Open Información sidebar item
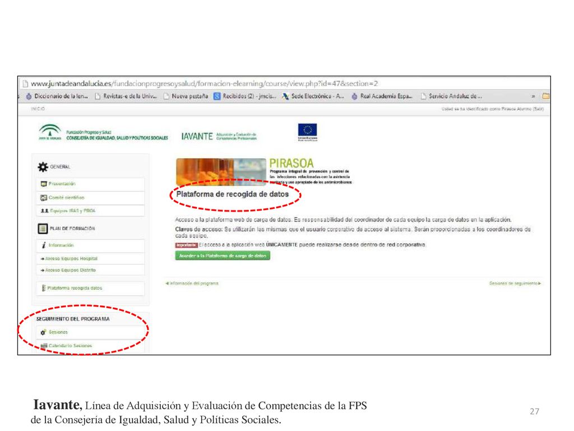The image size is (574, 431). click(x=90, y=245)
